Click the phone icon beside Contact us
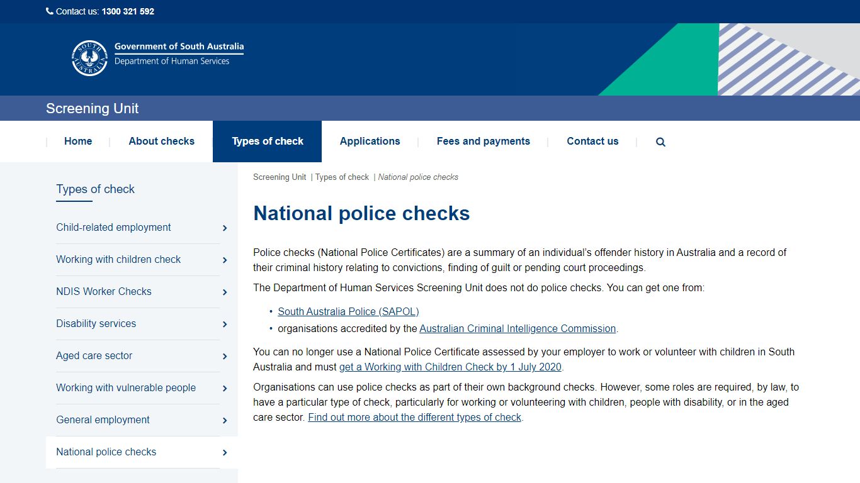 click(x=50, y=11)
